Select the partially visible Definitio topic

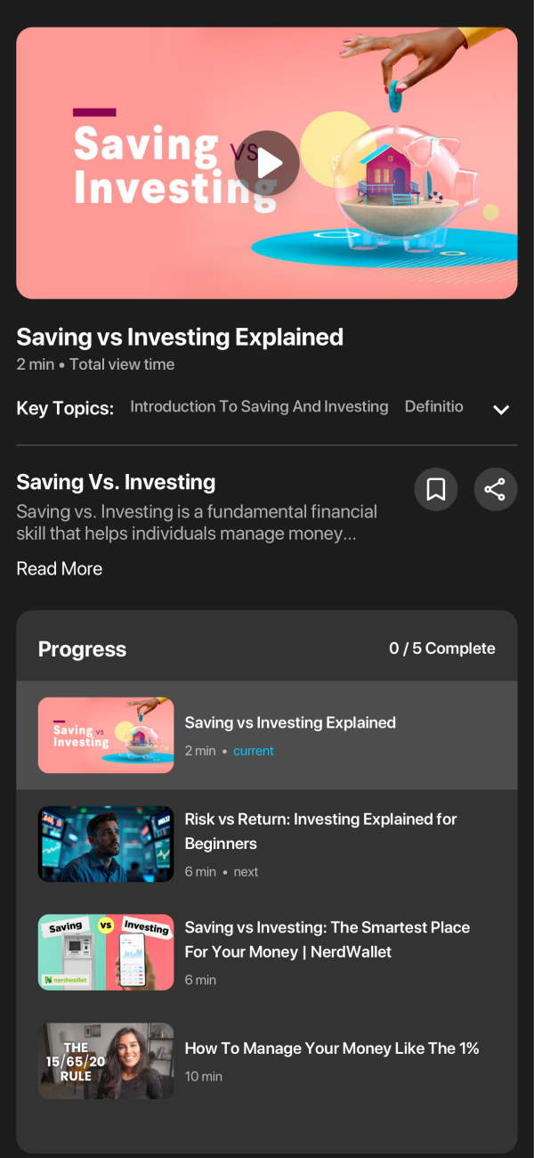click(434, 406)
